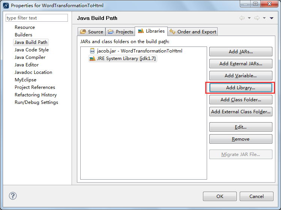Select Java Compiler in the sidebar

click(30, 57)
